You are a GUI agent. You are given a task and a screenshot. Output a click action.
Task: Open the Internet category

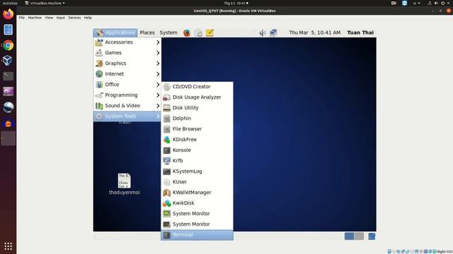tap(127, 74)
